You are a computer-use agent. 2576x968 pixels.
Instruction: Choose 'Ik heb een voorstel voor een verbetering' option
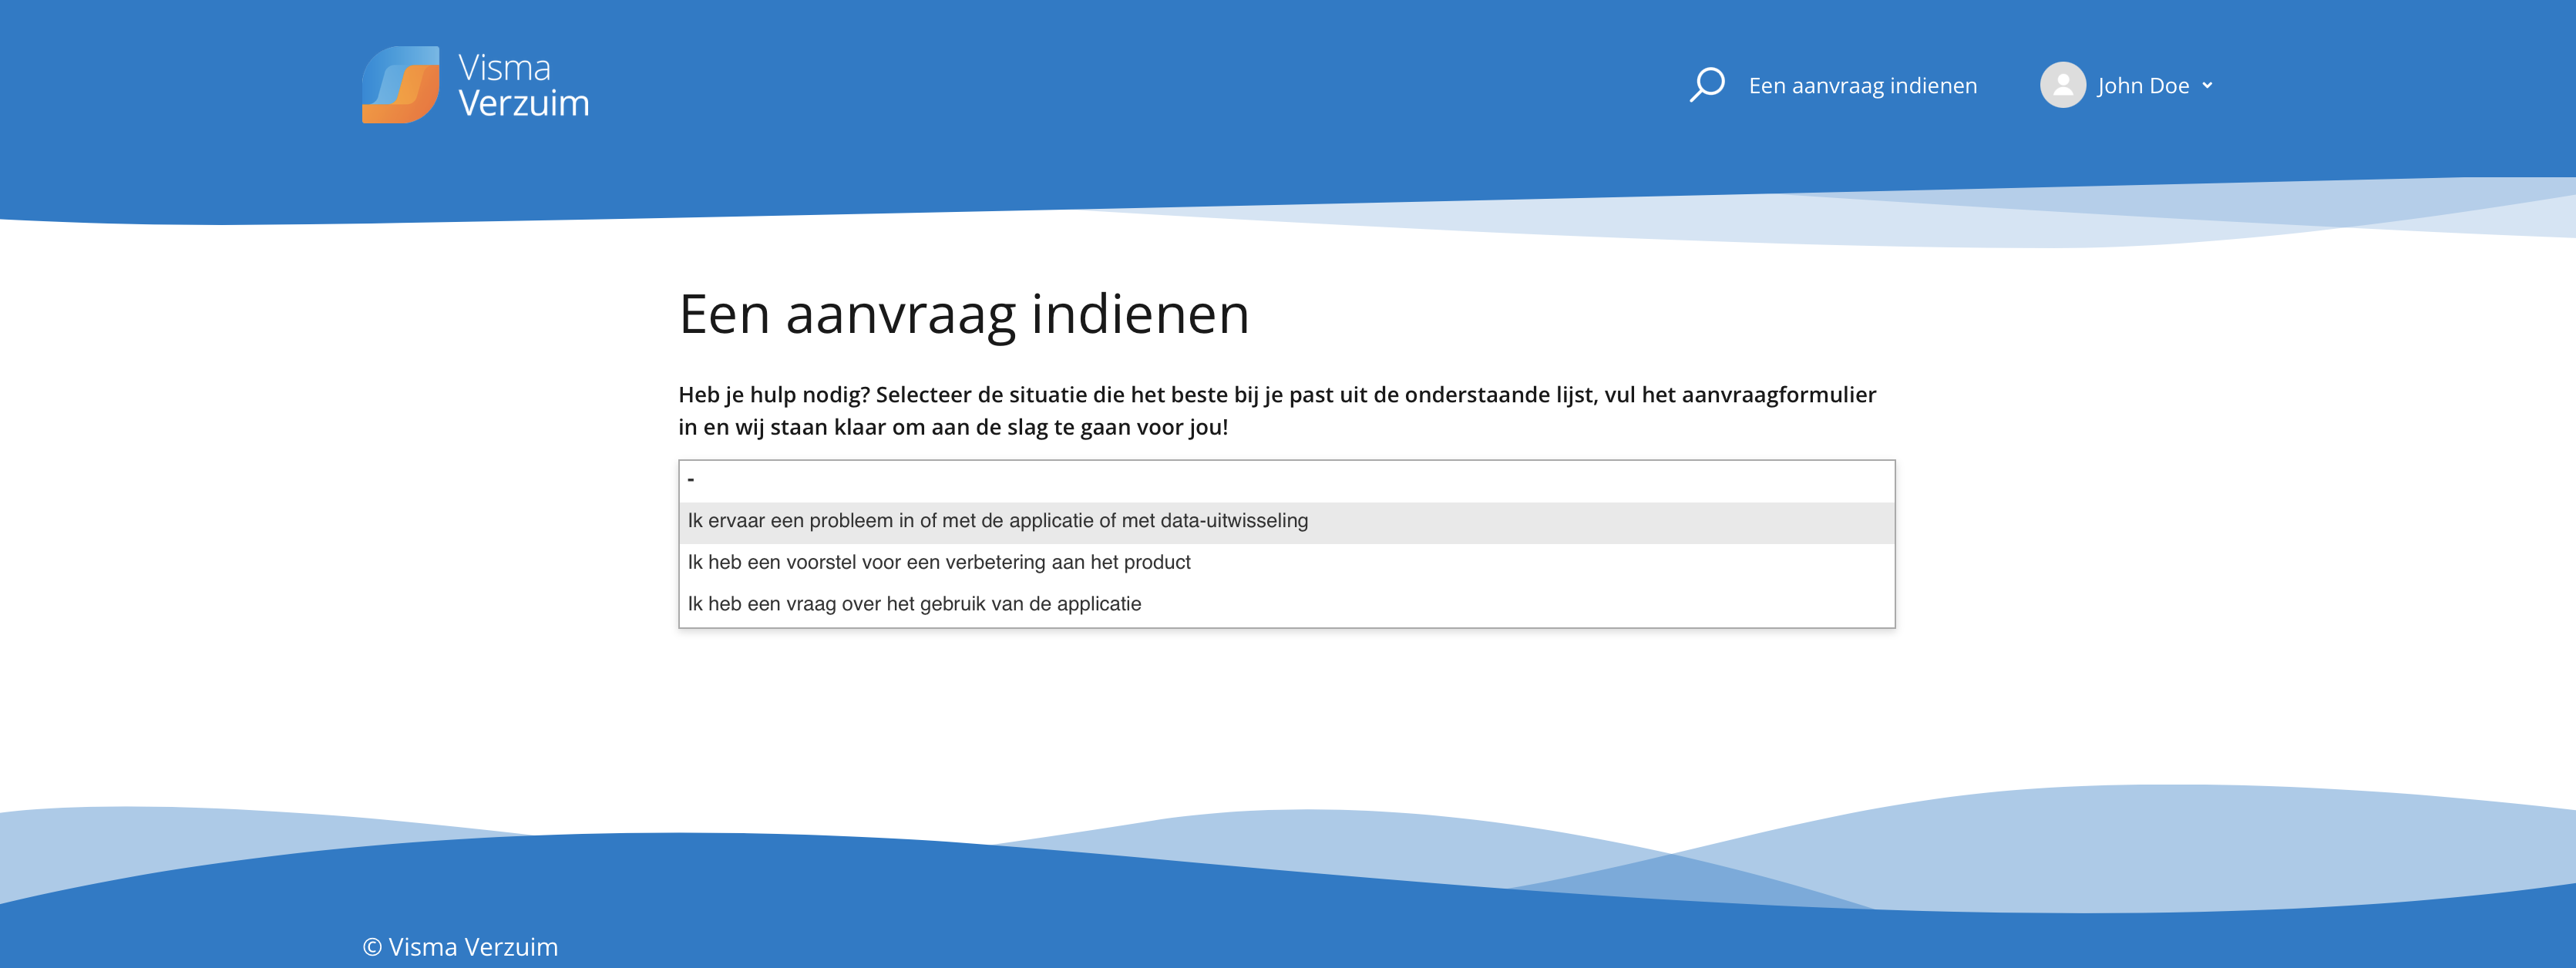pos(1286,563)
